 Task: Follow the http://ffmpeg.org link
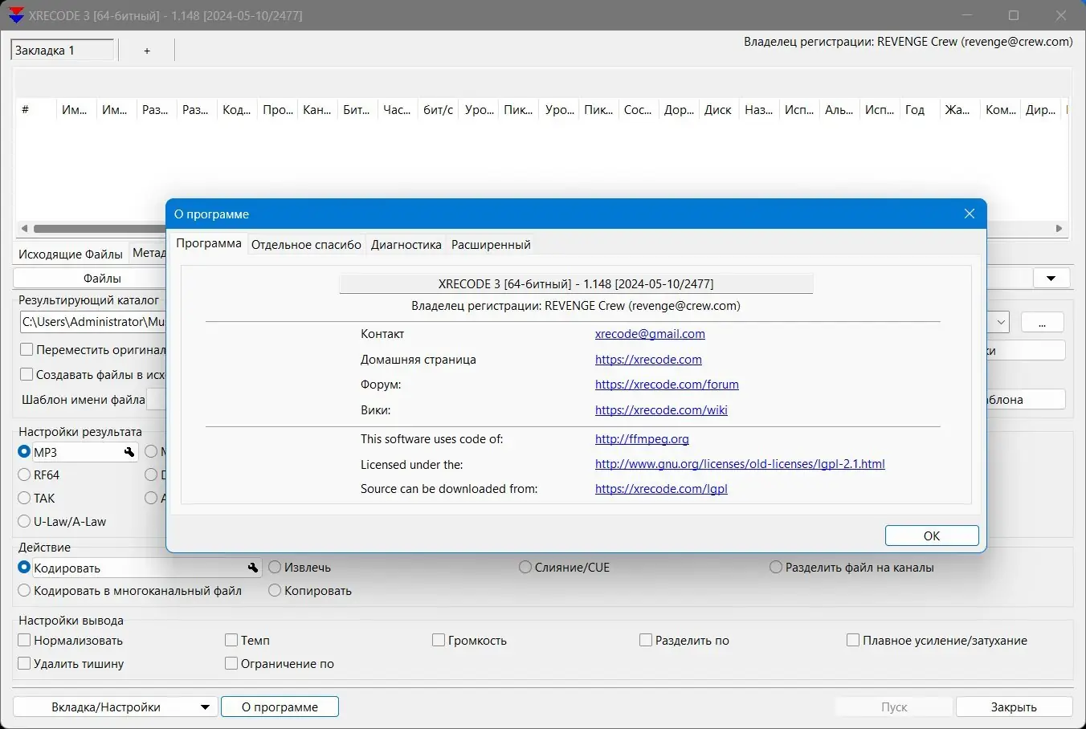click(642, 439)
